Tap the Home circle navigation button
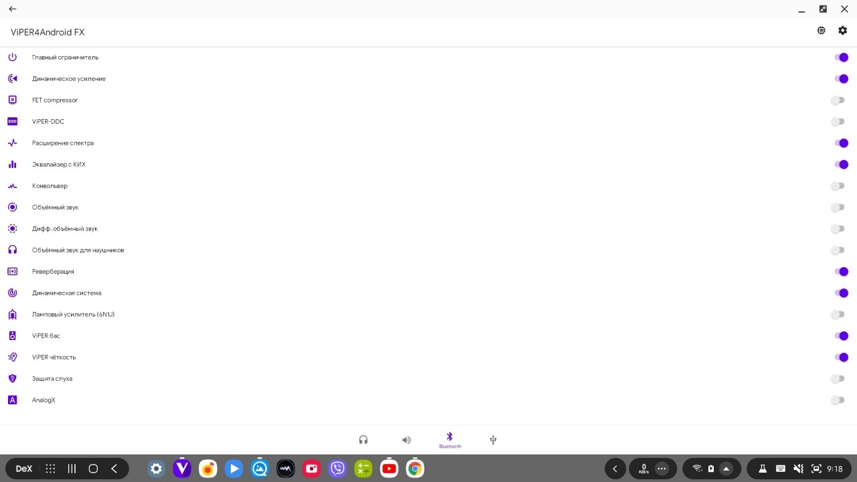Screen dimensions: 857x482 pyautogui.click(x=93, y=469)
